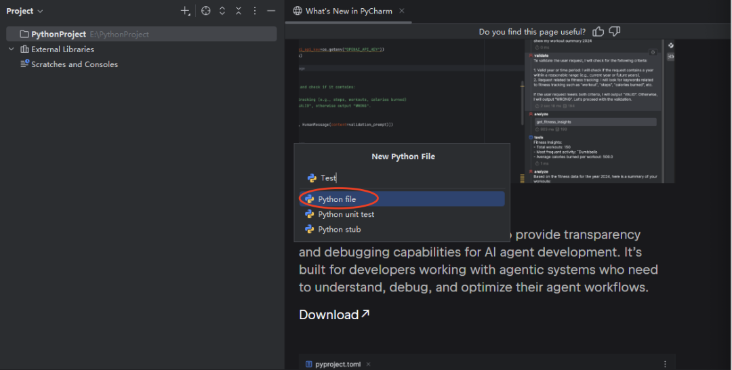Close the What's New in PyCharm tab
The width and height of the screenshot is (732, 370).
tap(402, 11)
